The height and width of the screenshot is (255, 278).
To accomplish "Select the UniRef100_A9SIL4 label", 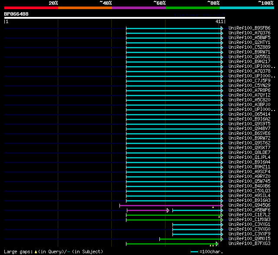I will coord(249,196).
